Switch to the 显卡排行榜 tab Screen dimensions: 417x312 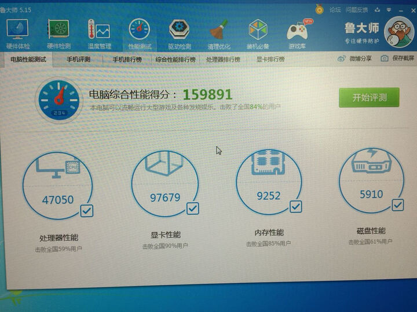(x=270, y=59)
